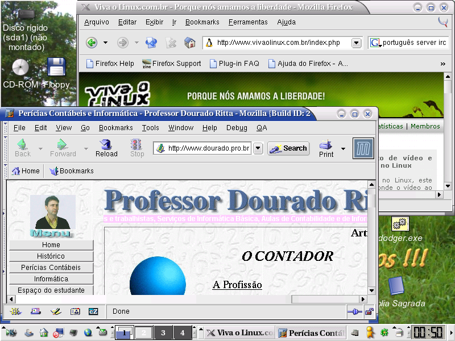Click the Firefox reload icon
Image resolution: width=455 pixels, height=341 pixels.
coord(151,43)
